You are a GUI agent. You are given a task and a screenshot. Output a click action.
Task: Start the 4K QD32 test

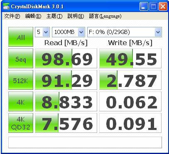[21, 123]
